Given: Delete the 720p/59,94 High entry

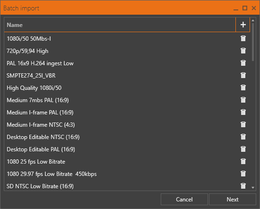Looking at the screenshot, I should 243,51.
